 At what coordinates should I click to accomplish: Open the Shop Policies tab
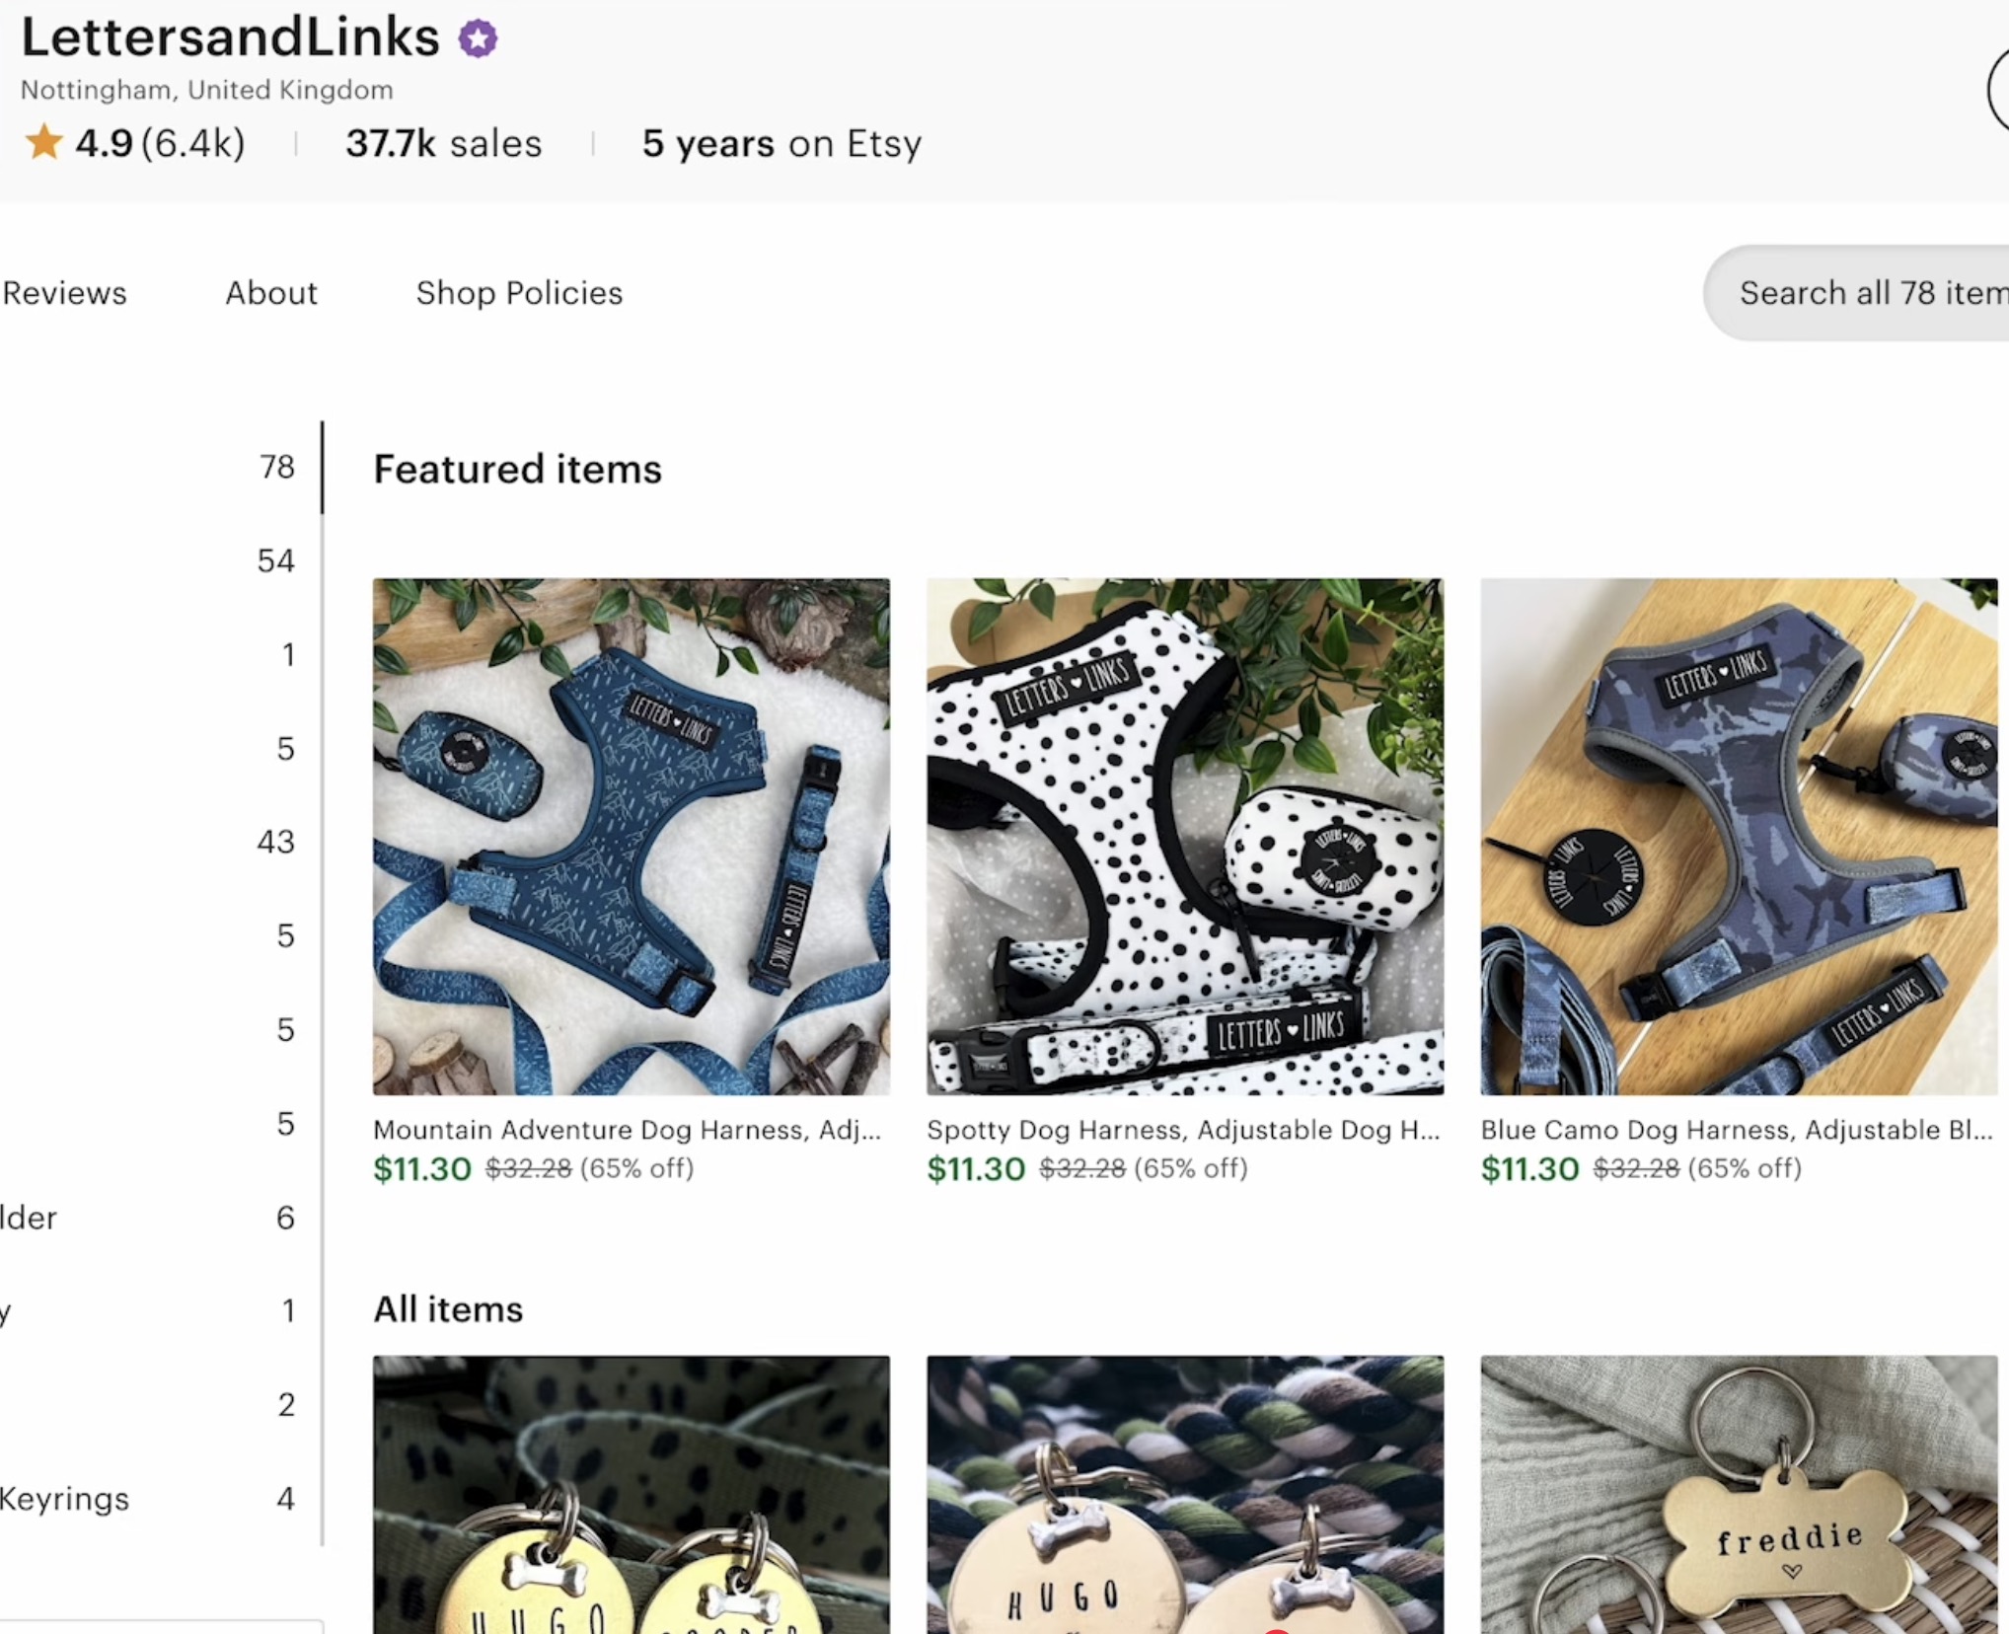coord(519,293)
